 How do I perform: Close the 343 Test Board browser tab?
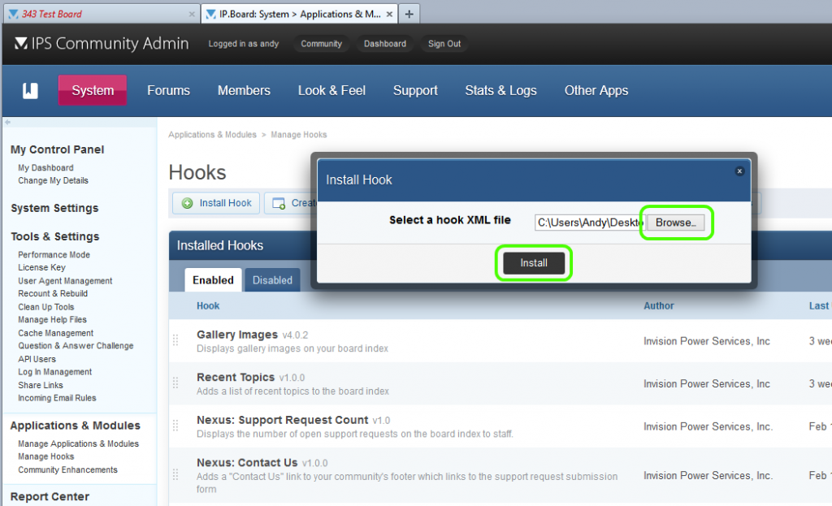[x=192, y=15]
